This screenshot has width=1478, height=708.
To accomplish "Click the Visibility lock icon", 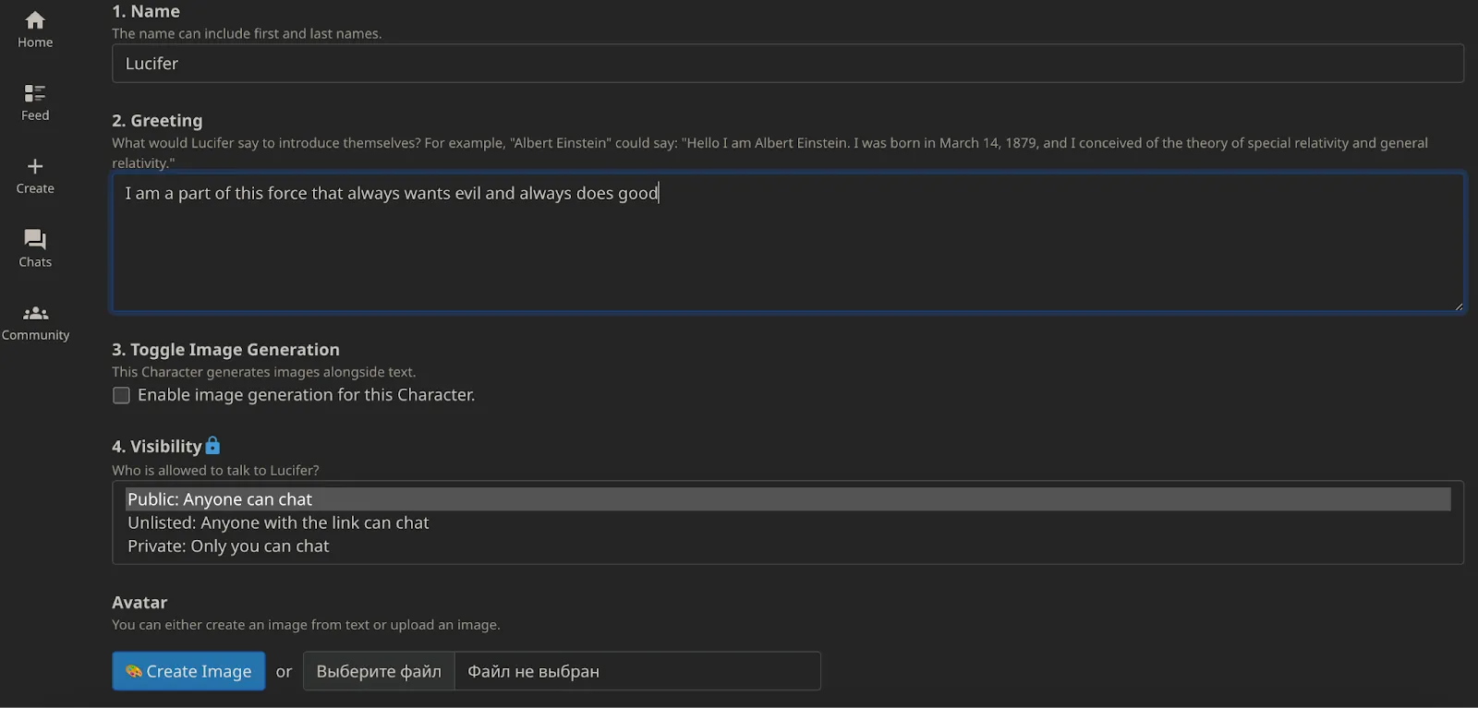I will [212, 446].
